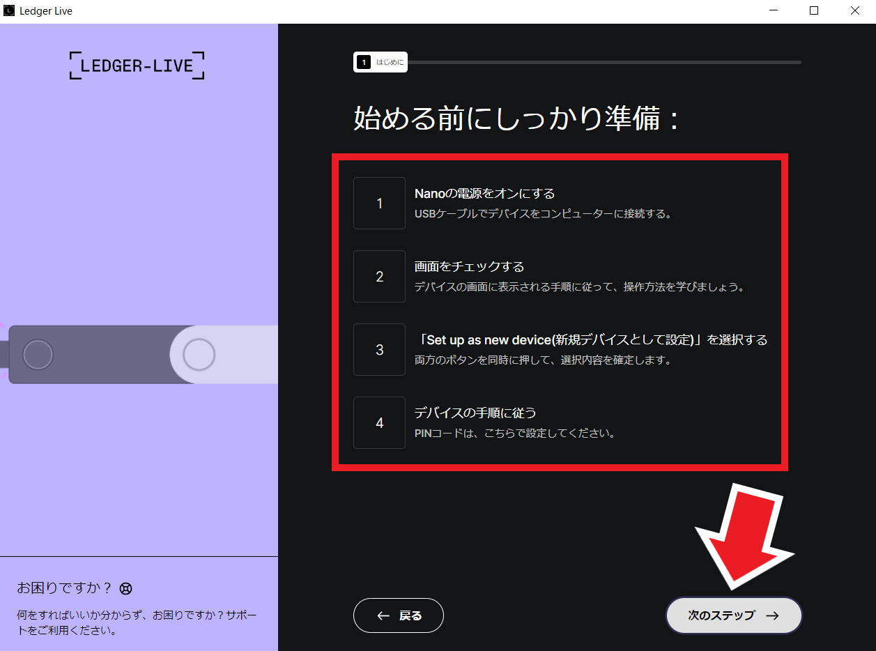This screenshot has width=876, height=651.
Task: Select the はじめに step indicator
Action: (x=381, y=62)
